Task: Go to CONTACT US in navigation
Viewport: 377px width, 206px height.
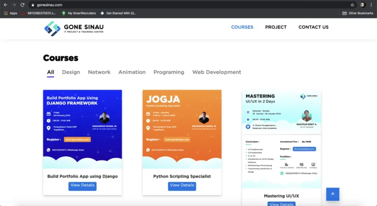Action: coord(313,27)
